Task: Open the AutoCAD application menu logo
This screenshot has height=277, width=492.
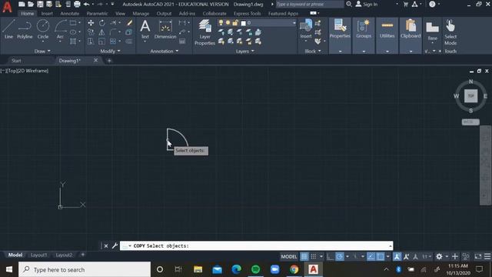Action: click(x=7, y=7)
